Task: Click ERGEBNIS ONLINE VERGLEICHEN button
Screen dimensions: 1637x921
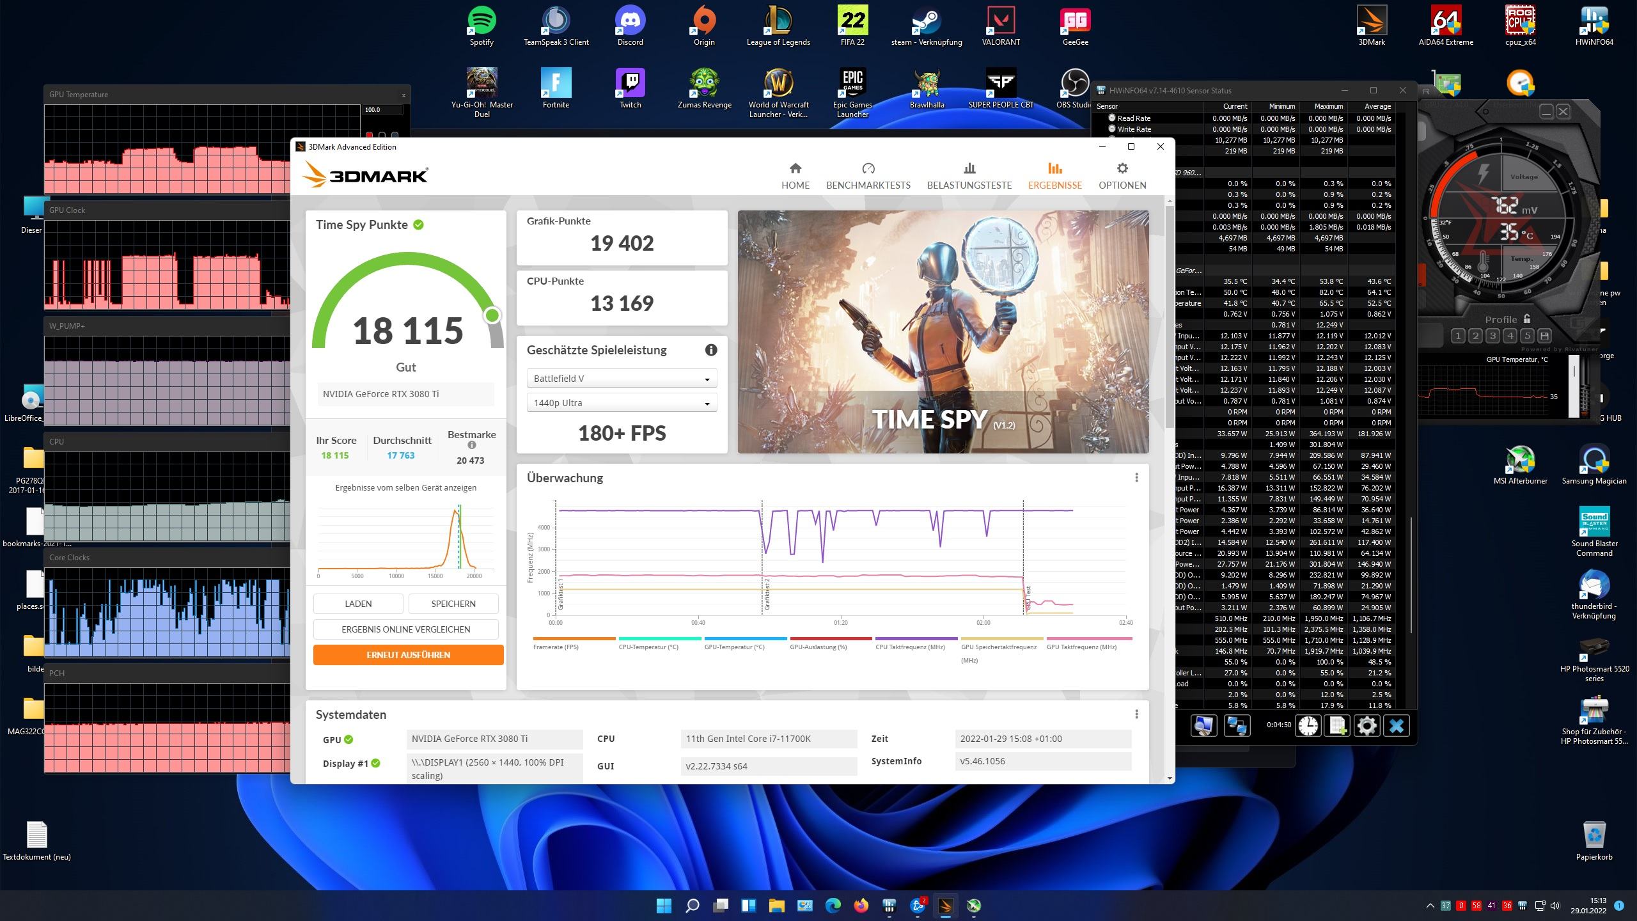Action: tap(405, 629)
